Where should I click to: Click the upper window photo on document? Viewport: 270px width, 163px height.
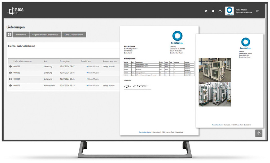pyautogui.click(x=215, y=69)
